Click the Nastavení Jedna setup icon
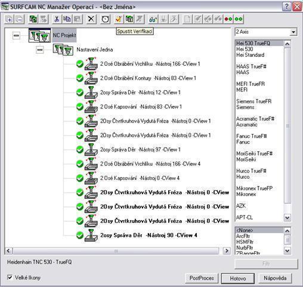Screen dimensions: 303x287 [63, 50]
